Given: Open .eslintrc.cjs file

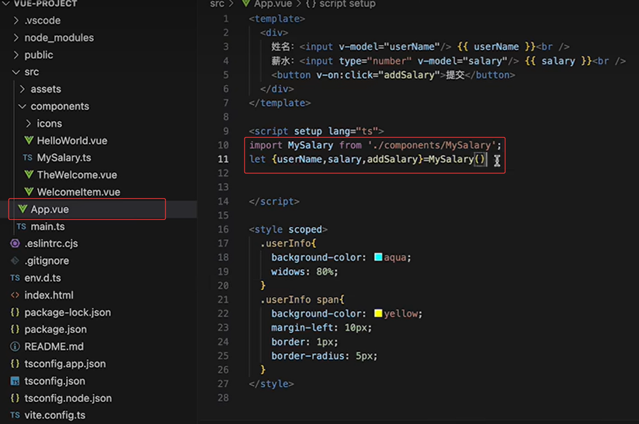Looking at the screenshot, I should click(x=51, y=243).
